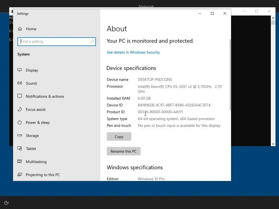
Task: Click the Tablet icon
Action: 20,148
